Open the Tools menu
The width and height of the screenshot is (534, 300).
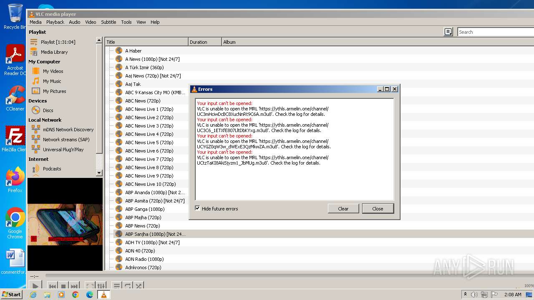126,22
